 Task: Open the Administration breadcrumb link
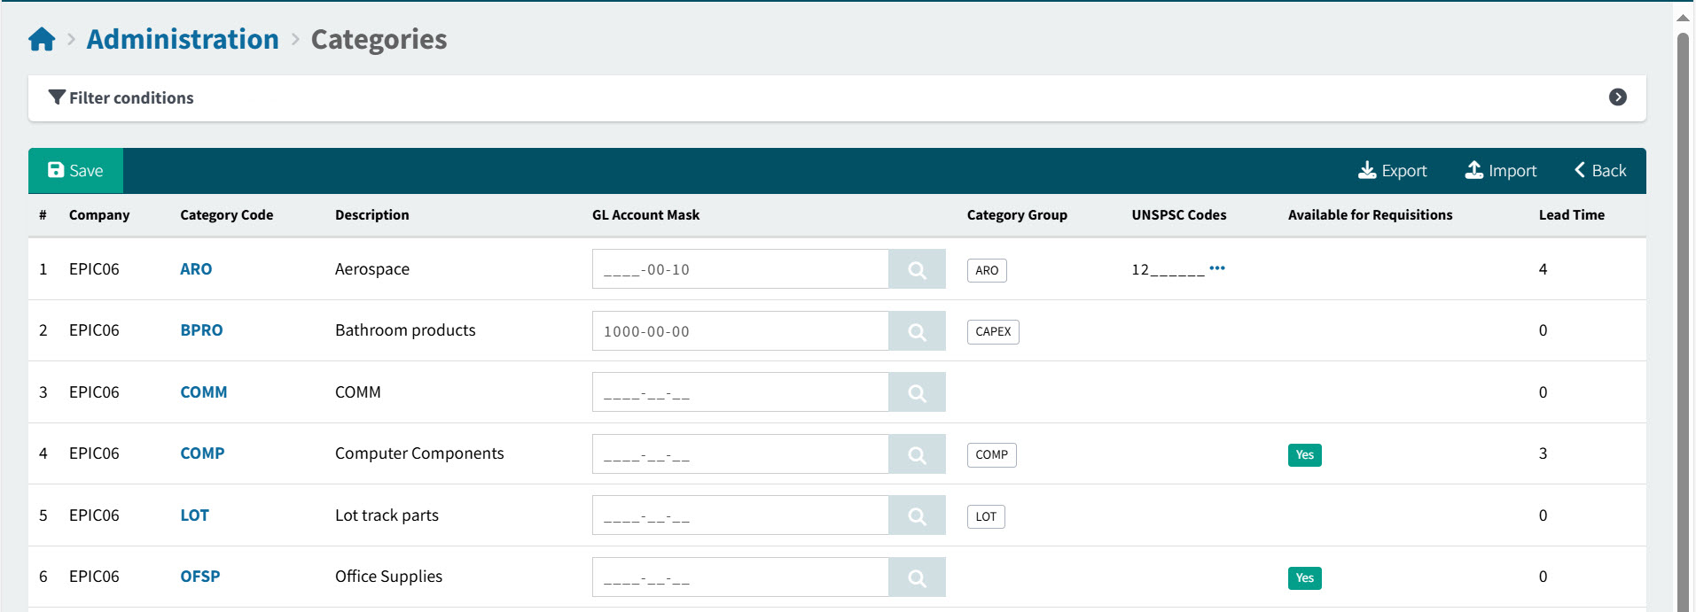(x=183, y=40)
